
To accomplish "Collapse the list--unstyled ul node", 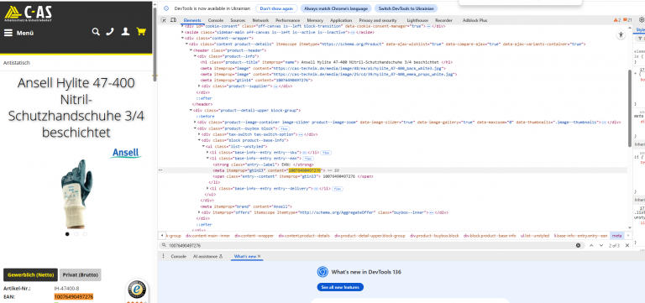I will (203, 146).
